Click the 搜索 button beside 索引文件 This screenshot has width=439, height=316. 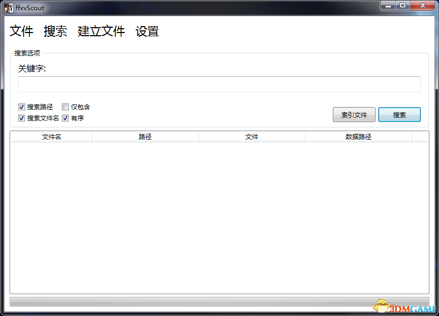tap(399, 115)
